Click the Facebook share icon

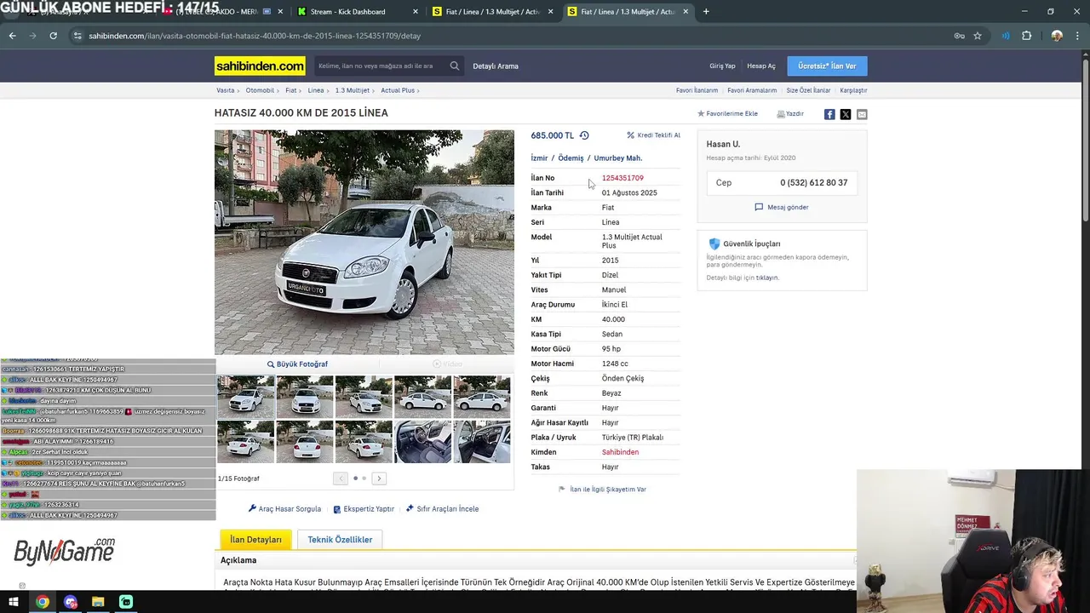click(x=829, y=114)
